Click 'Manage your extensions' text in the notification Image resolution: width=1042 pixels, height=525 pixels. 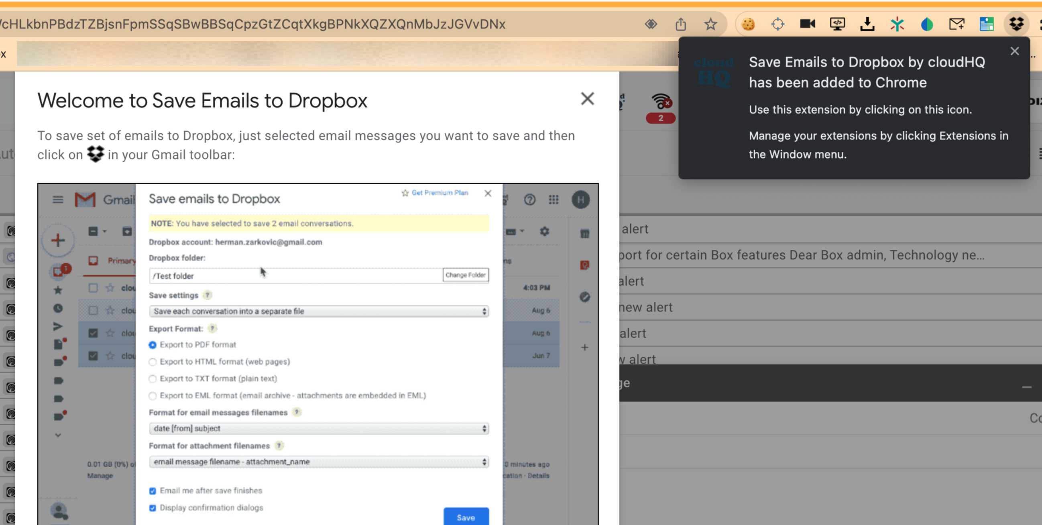[879, 145]
